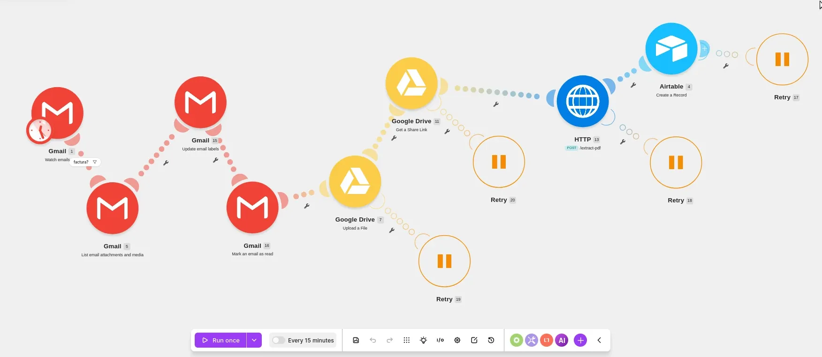
Task: Click the Get a Share Link label
Action: point(411,130)
